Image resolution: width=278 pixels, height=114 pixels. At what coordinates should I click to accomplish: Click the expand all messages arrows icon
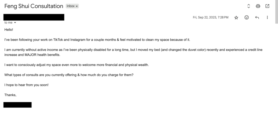pyautogui.click(x=249, y=6)
